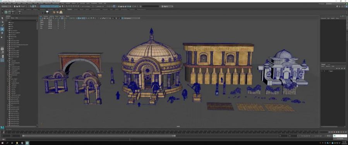Click the Windows taskbar search icon
Screen dimensions: 348x145
[7, 143]
